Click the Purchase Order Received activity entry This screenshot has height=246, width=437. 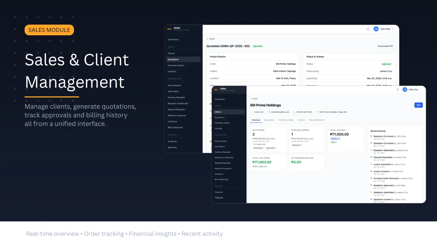[393, 180]
